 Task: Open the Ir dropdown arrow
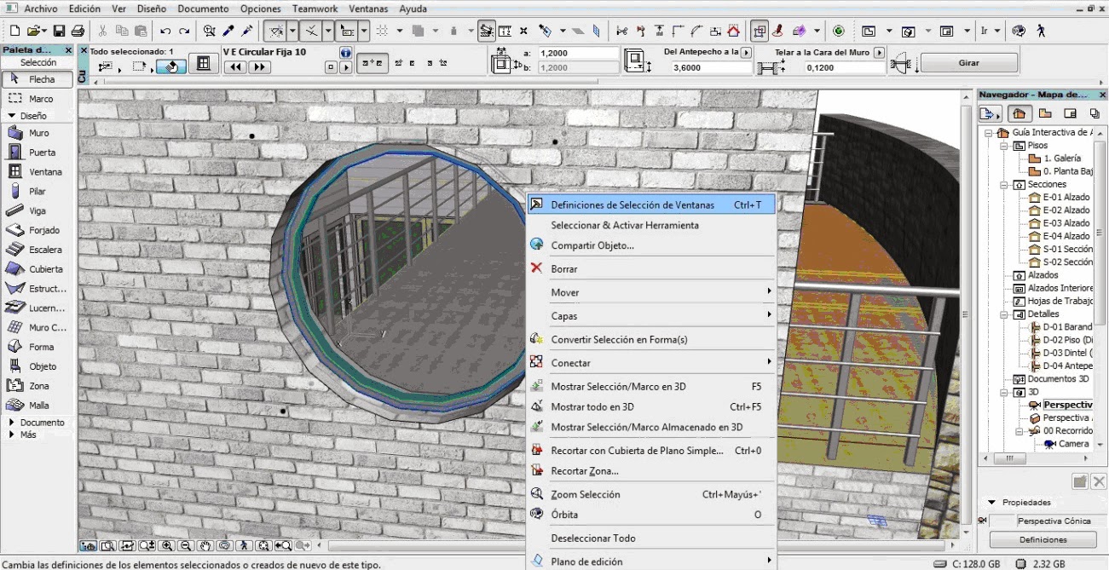tap(996, 31)
